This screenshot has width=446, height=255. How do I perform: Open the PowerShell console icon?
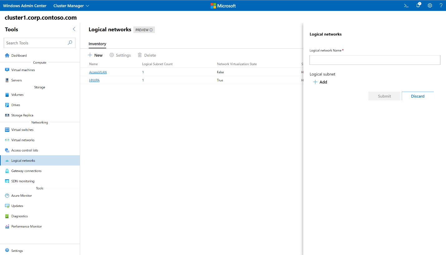tap(406, 6)
